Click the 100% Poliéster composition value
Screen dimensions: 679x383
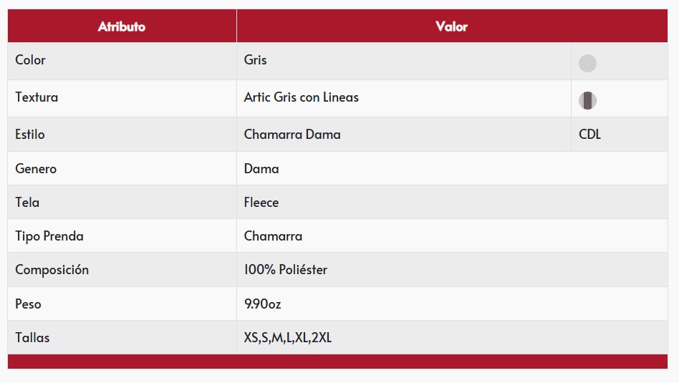(286, 270)
